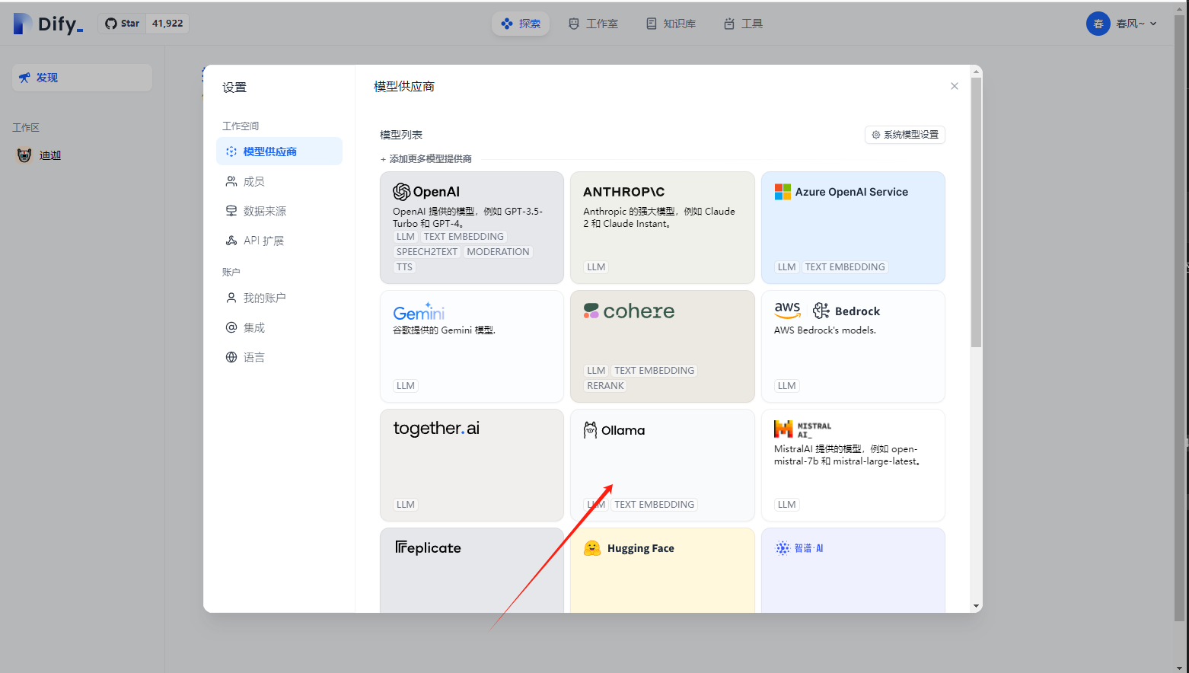Open the 知识库 section
This screenshot has height=673, width=1189.
coord(670,24)
